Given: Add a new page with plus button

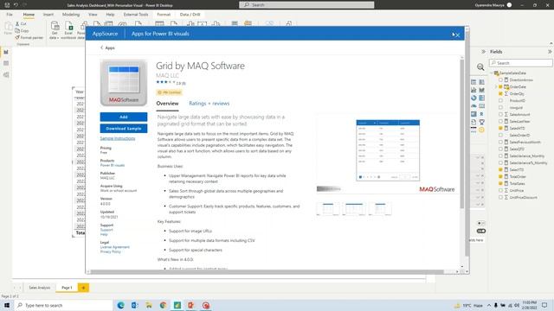Looking at the screenshot, I should (x=83, y=288).
